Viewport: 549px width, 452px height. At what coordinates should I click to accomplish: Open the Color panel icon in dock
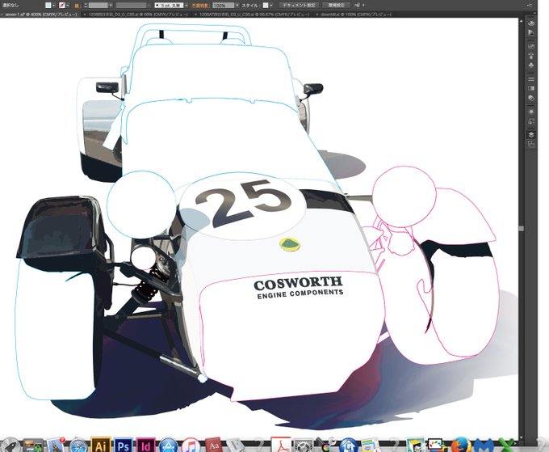pyautogui.click(x=531, y=23)
